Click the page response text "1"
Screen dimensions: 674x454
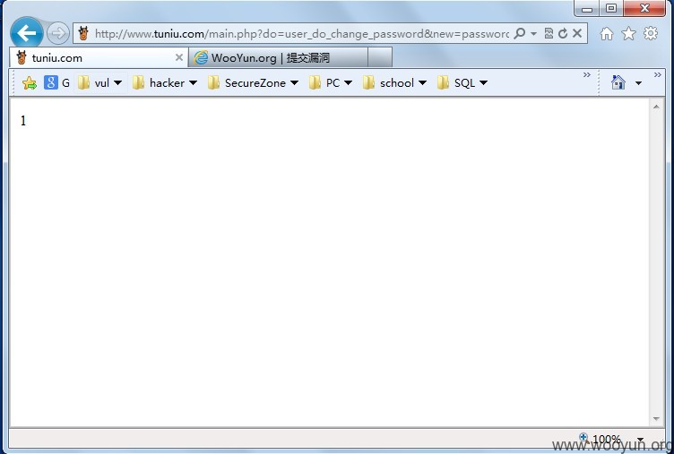tap(23, 121)
